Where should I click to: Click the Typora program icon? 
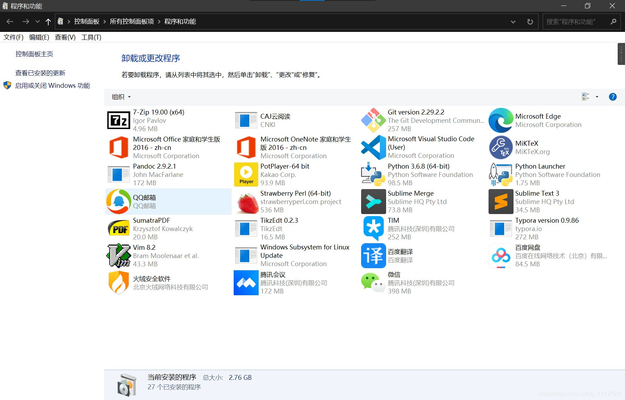pyautogui.click(x=501, y=229)
